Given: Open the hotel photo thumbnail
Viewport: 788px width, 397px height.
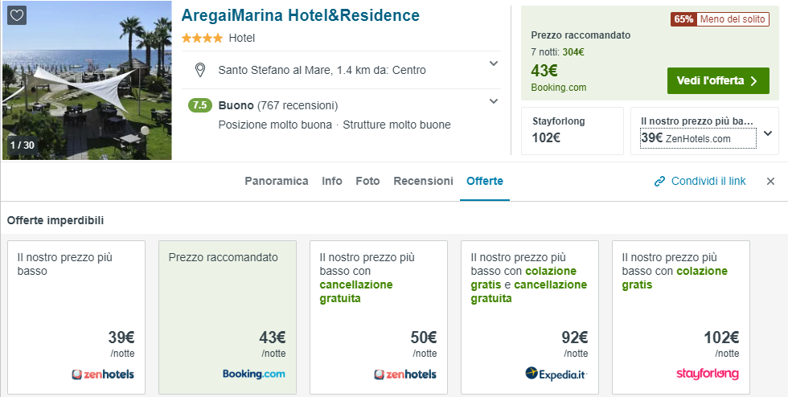Looking at the screenshot, I should pos(87,80).
